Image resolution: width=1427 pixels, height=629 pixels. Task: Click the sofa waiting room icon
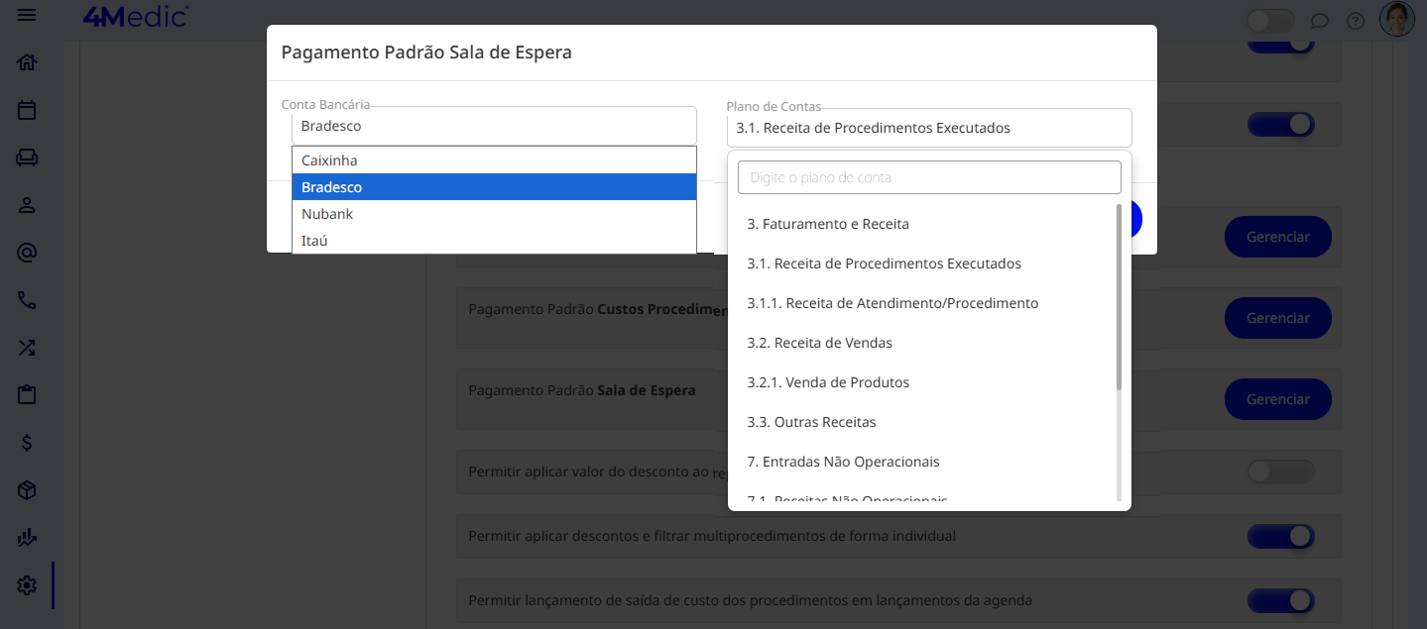[x=27, y=157]
